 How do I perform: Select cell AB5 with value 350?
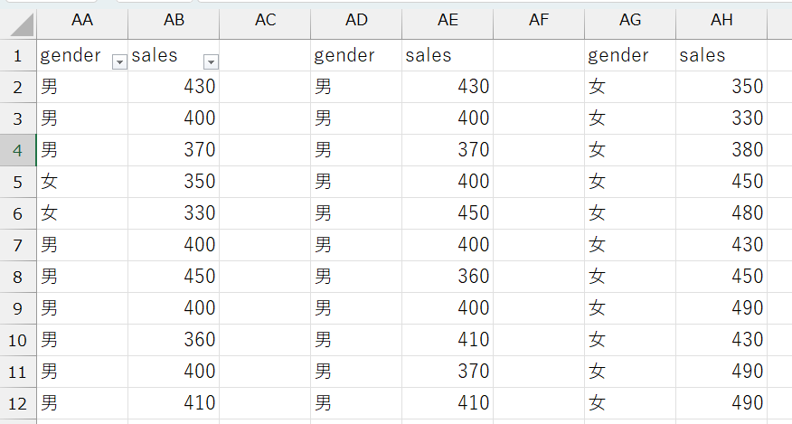click(174, 182)
